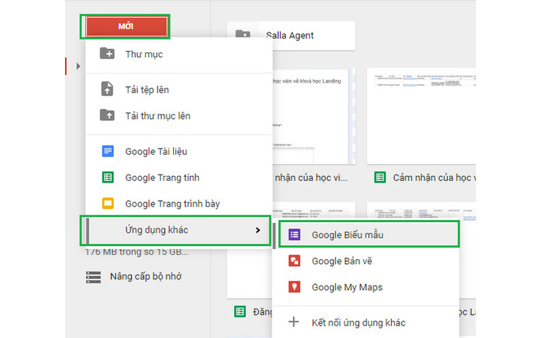
Task: Click the blue Google Docs icon
Action: (x=108, y=151)
